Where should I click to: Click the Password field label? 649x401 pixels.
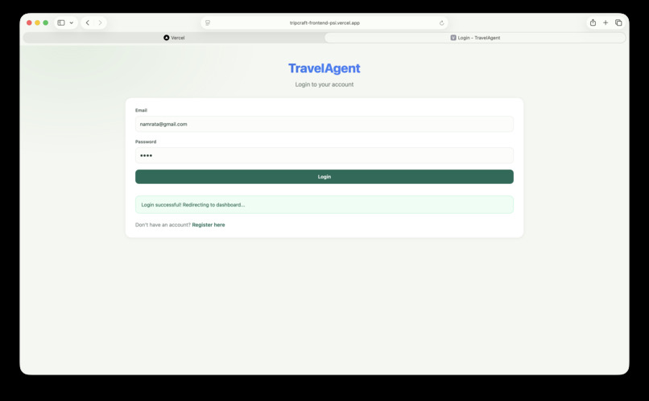coord(146,141)
